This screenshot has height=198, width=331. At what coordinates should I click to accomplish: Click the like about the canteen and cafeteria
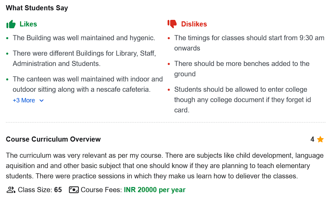(x=88, y=84)
